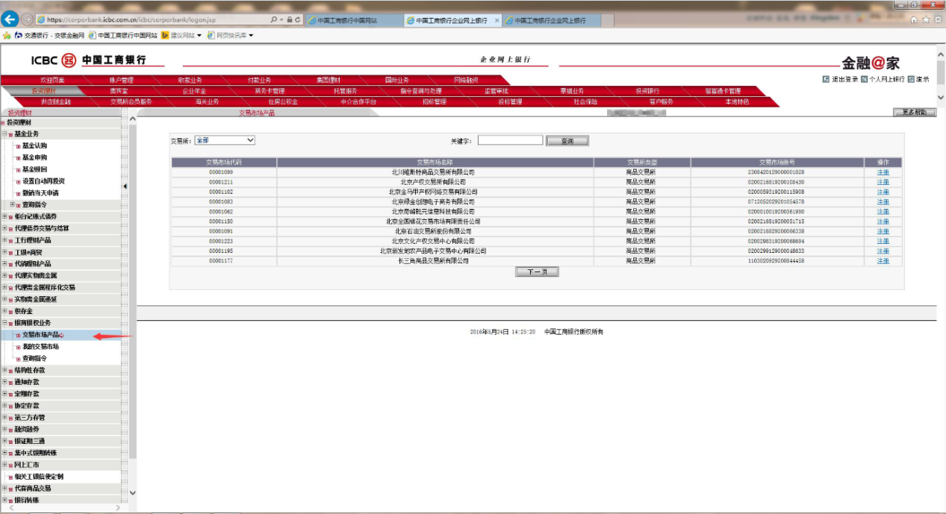Expand the 定期存款 tree node
The height and width of the screenshot is (514, 946).
[4, 394]
